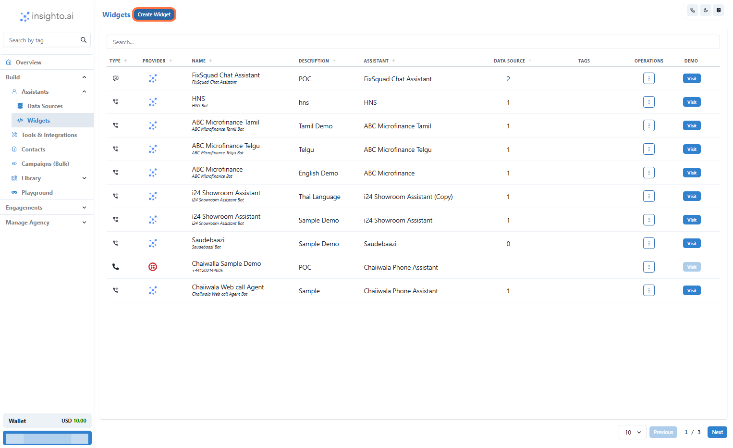This screenshot has height=448, width=733.
Task: Visit demo for HNS widget
Action: pyautogui.click(x=692, y=102)
